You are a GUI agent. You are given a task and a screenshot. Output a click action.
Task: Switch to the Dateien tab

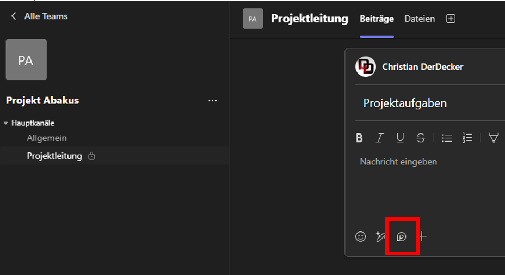pyautogui.click(x=420, y=19)
